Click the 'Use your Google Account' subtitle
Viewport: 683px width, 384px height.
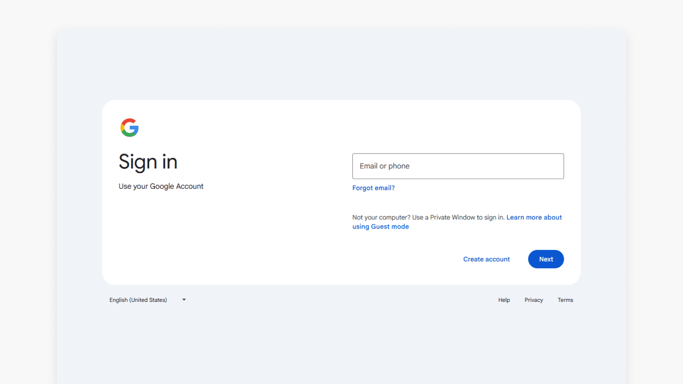tap(161, 186)
